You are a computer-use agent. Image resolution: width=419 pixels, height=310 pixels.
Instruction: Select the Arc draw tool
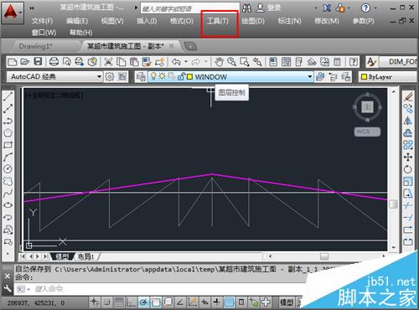click(x=8, y=157)
